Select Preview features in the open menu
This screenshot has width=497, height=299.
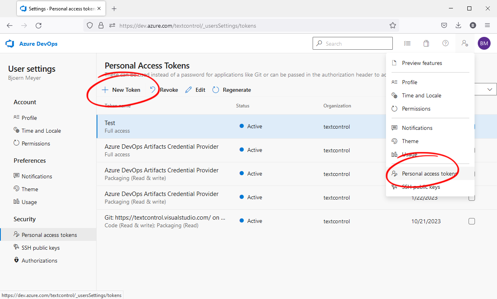[422, 63]
